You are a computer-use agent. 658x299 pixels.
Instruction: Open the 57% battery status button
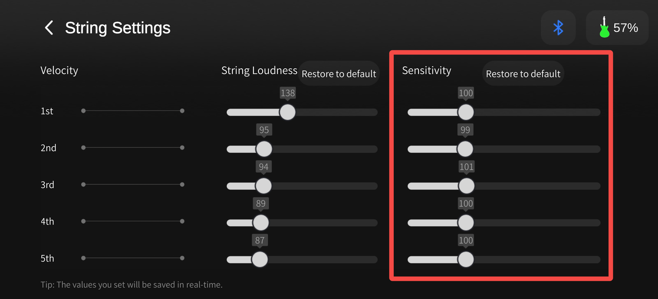click(617, 28)
